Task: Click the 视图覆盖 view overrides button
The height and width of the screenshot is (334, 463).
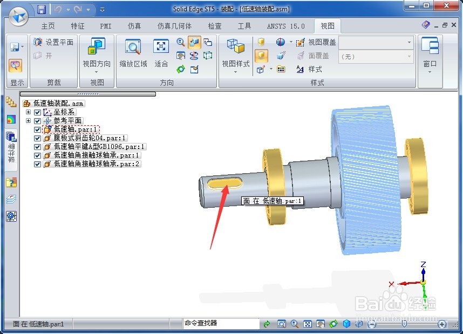Action: pyautogui.click(x=316, y=42)
